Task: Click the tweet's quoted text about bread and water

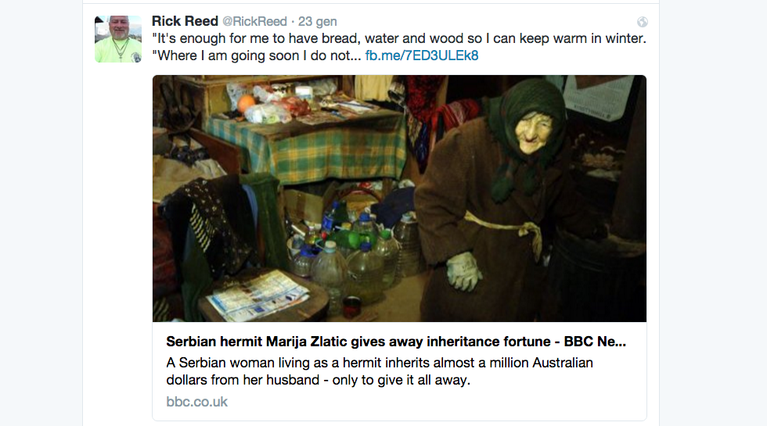Action: [x=399, y=39]
